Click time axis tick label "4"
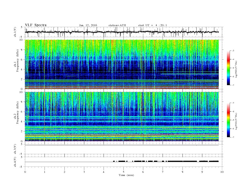The image size is (250, 193). pos(104,172)
